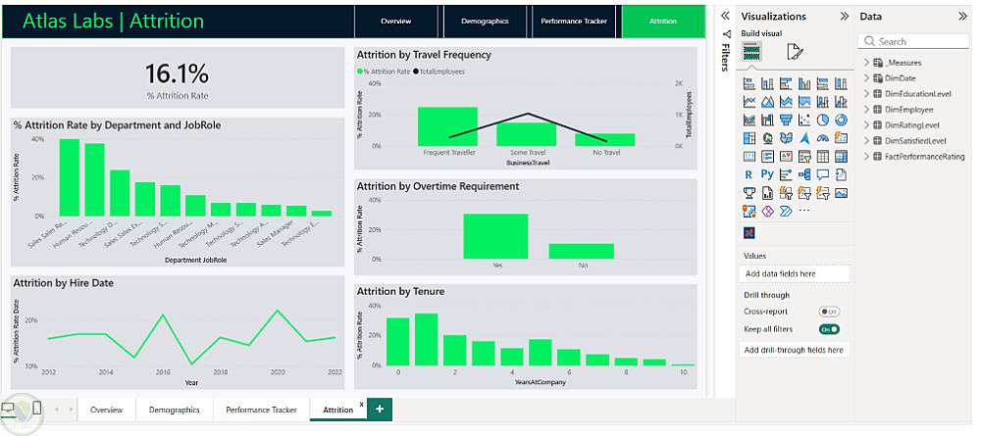Select the matrix visual
This screenshot has width=981, height=436.
click(x=842, y=156)
